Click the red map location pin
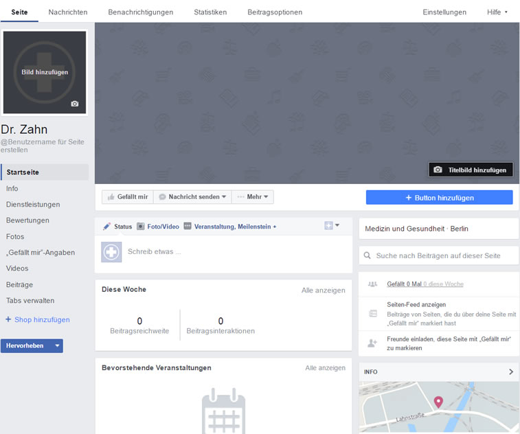The image size is (520, 434). coord(438,402)
